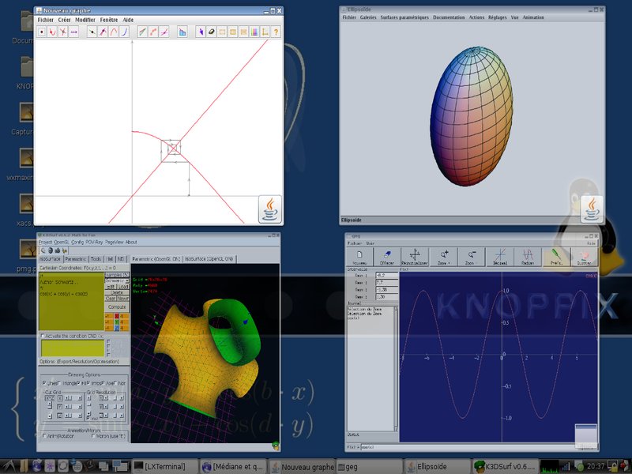The width and height of the screenshot is (632, 474).
Task: Click the Effacer eraser icon in geg
Action: pyautogui.click(x=387, y=256)
